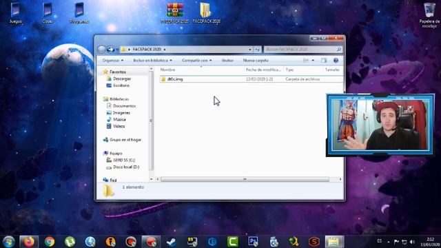Open Explorer help question mark

pos(336,61)
